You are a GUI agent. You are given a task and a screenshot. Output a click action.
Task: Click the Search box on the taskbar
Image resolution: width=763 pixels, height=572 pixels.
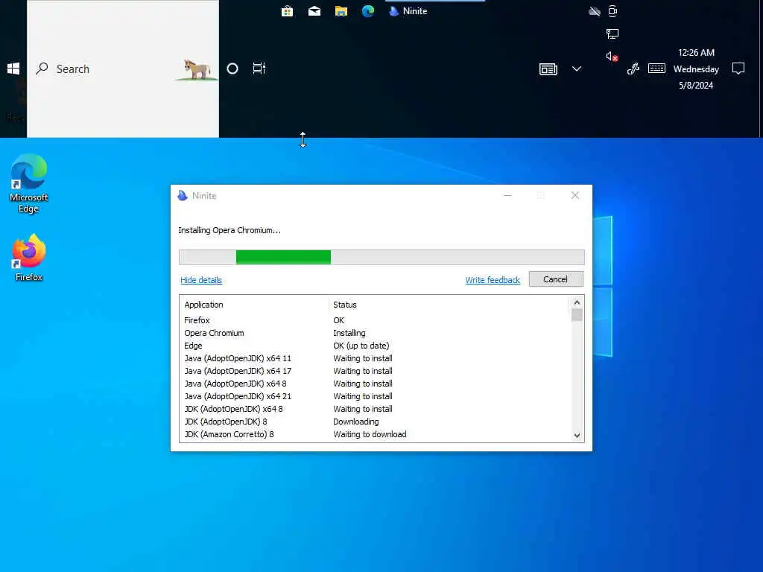tap(123, 69)
